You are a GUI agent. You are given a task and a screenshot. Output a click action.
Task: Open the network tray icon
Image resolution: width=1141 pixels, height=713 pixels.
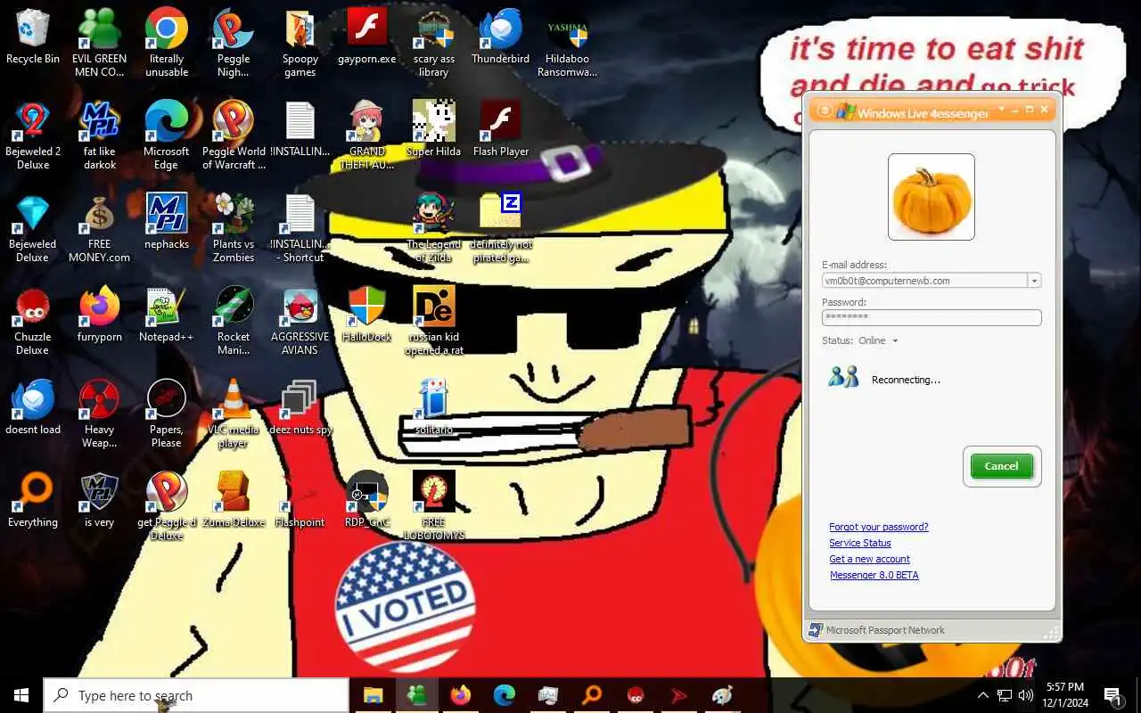pos(1004,695)
